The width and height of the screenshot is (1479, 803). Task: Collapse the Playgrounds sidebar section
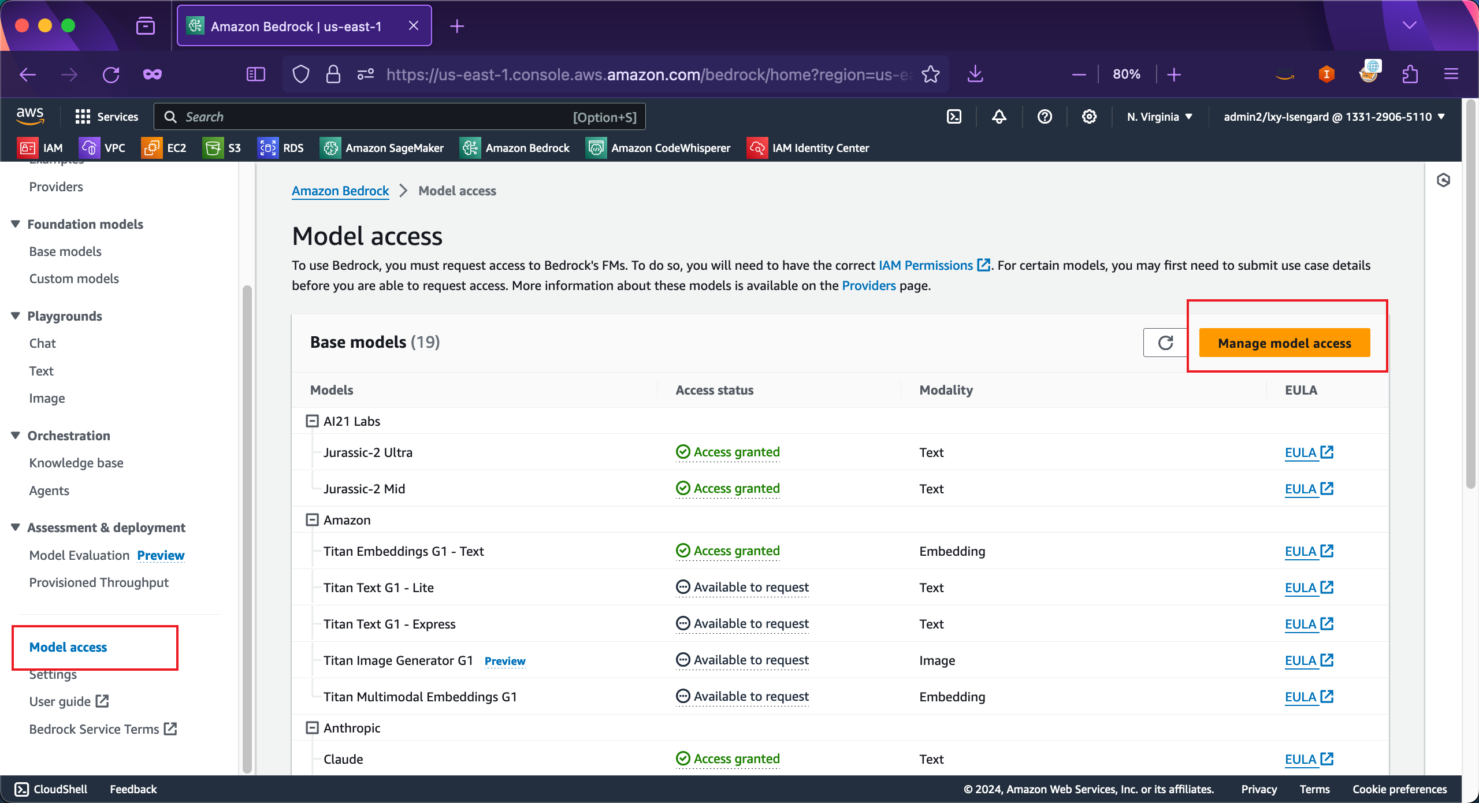pos(16,316)
